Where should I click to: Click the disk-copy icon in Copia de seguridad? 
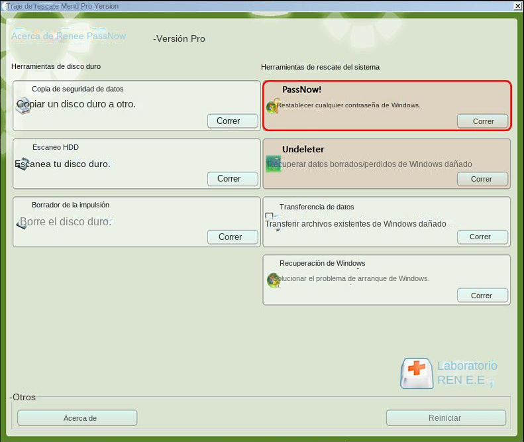pos(23,105)
